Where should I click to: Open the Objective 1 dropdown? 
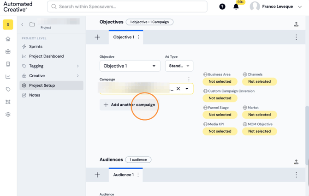click(x=130, y=66)
